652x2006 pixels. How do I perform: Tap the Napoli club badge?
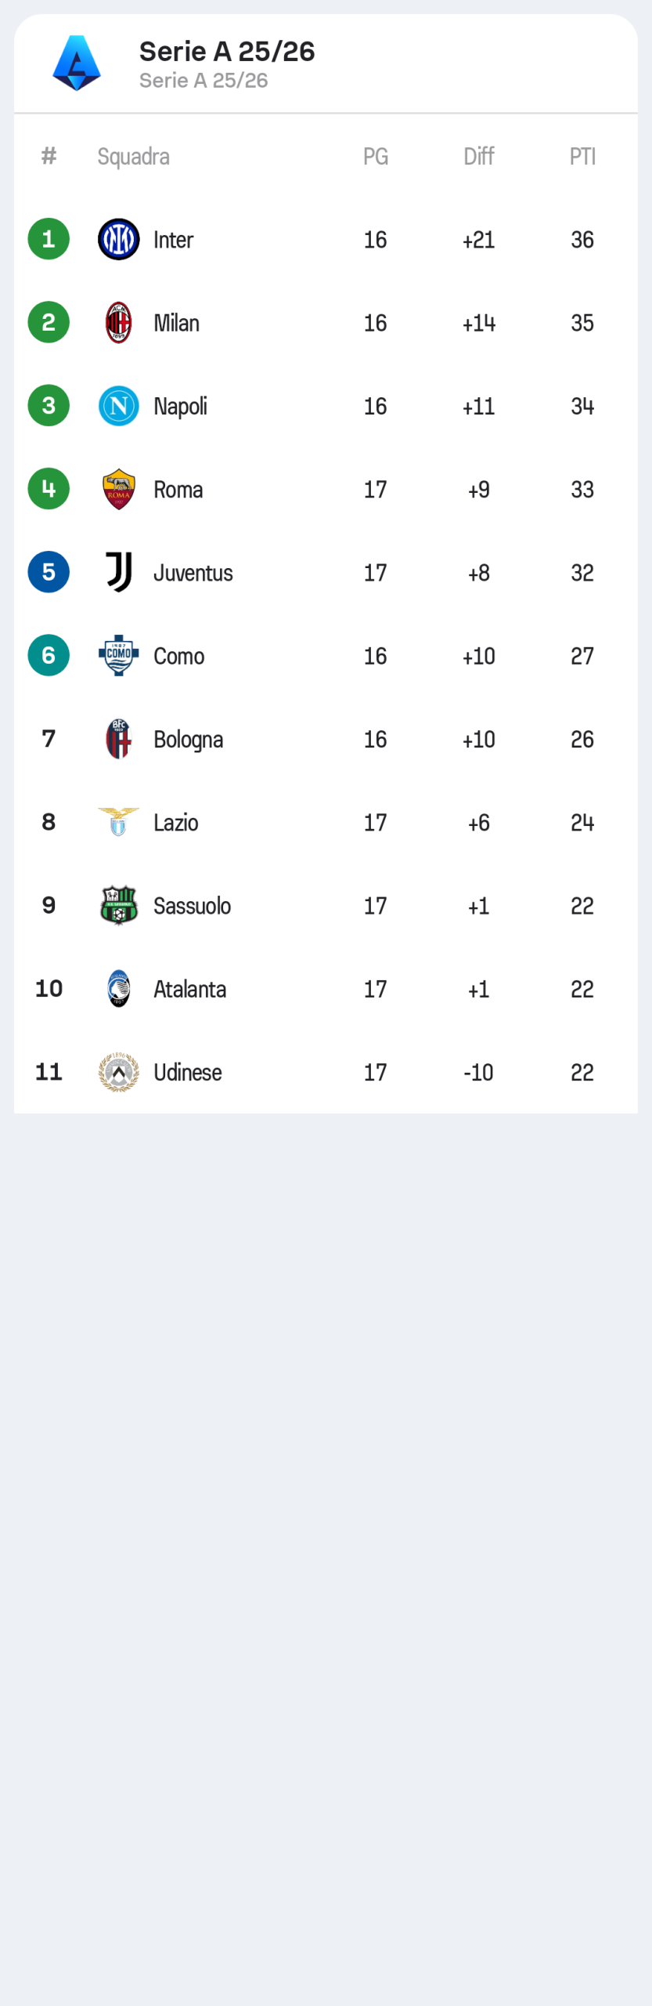[119, 406]
